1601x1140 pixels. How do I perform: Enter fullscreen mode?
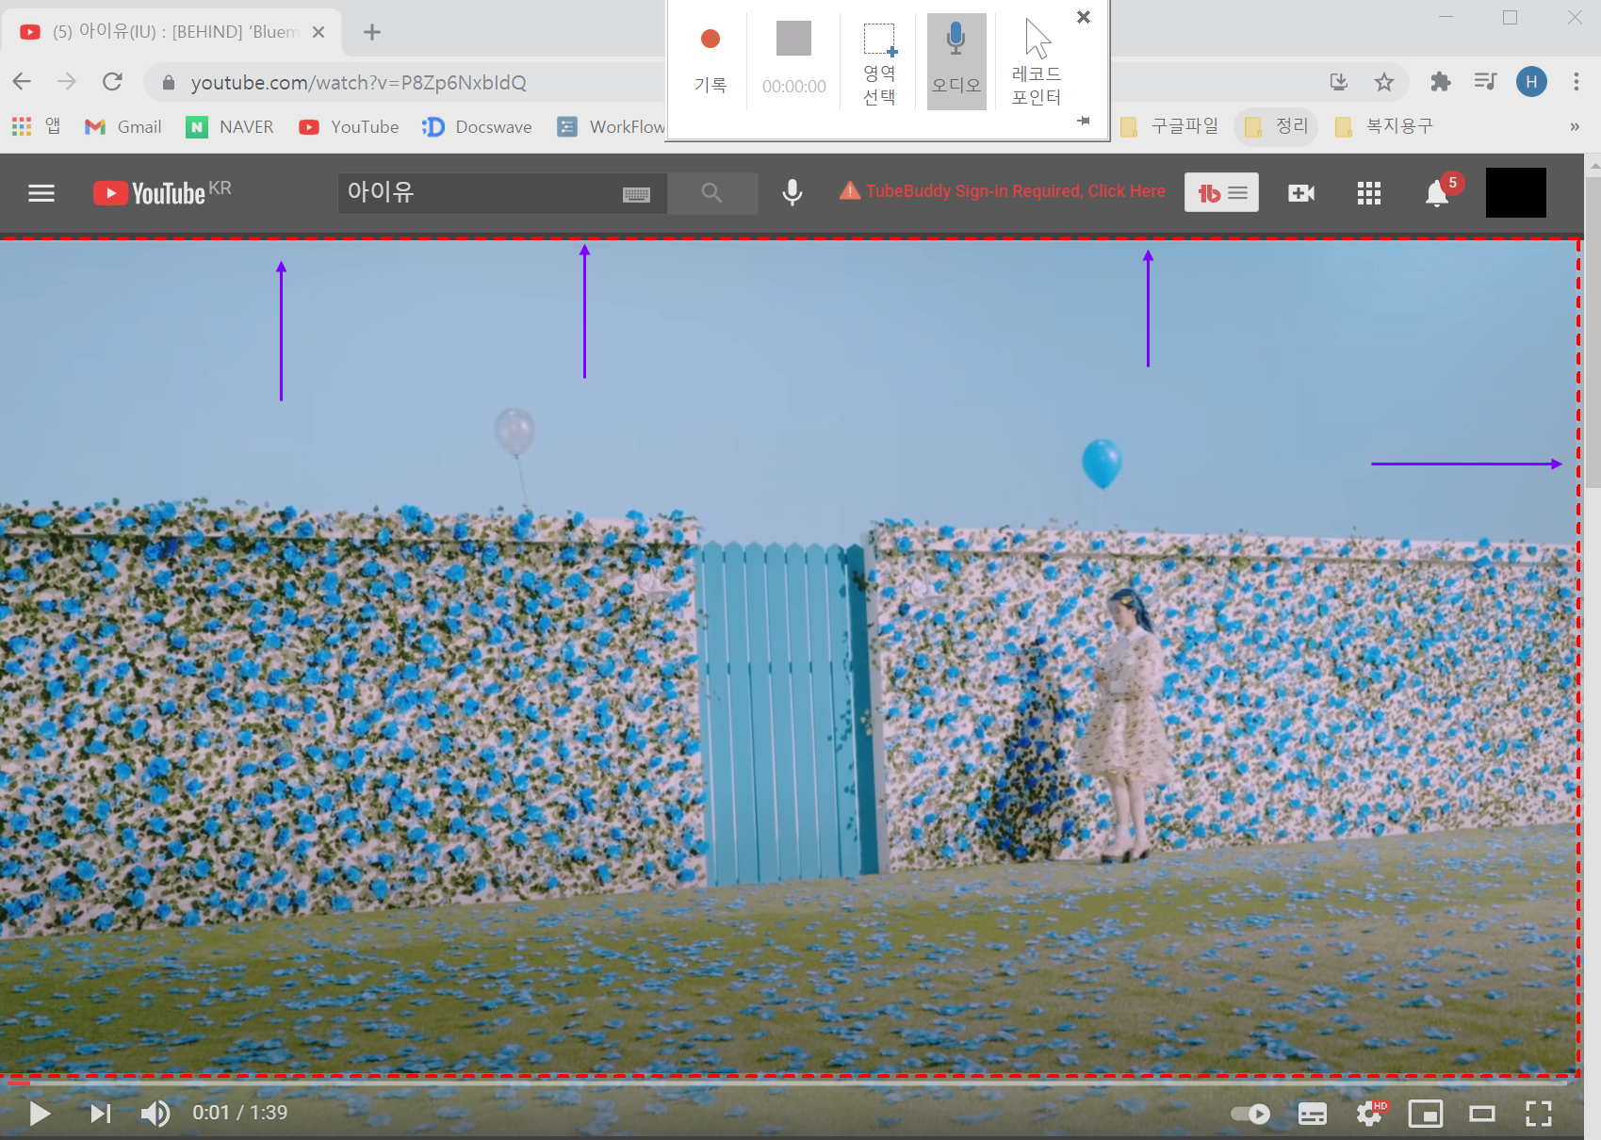1539,1115
